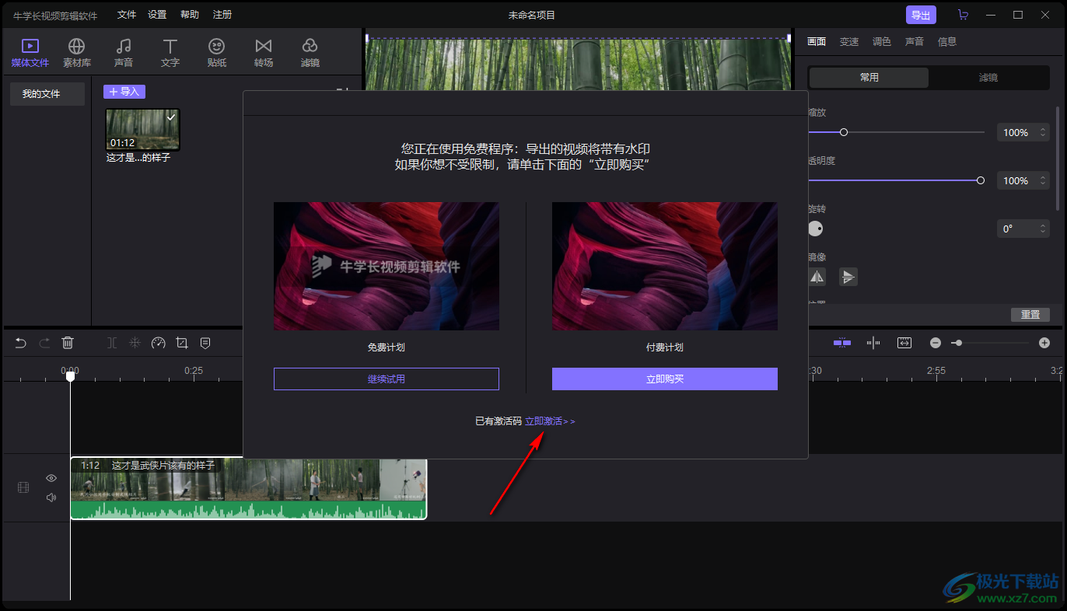Image resolution: width=1067 pixels, height=611 pixels.
Task: Open the 贴纸 stickers panel
Action: click(x=216, y=53)
